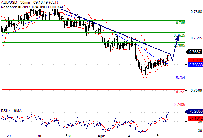The height and width of the screenshot is (138, 203).
Task: Click the RSI14 - 9MA indicator title
Action: coord(11,111)
